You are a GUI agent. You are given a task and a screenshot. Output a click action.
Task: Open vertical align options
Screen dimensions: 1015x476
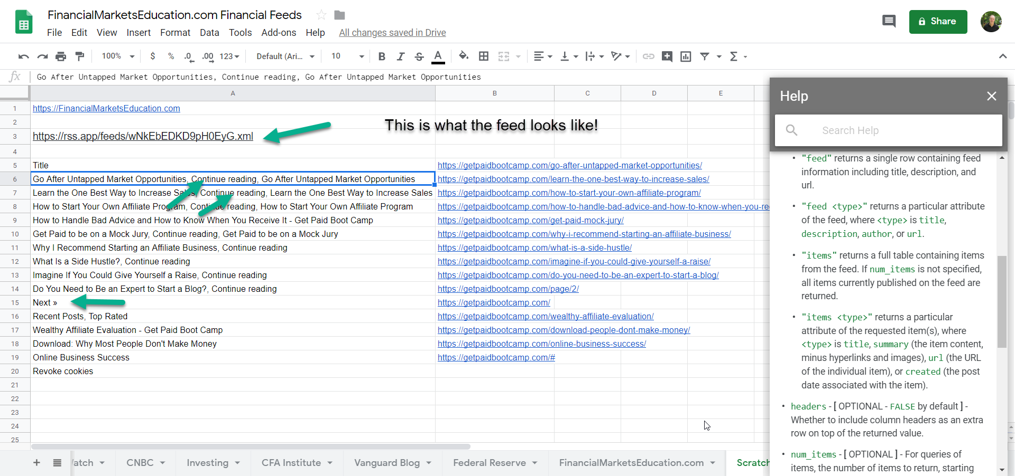coord(569,56)
